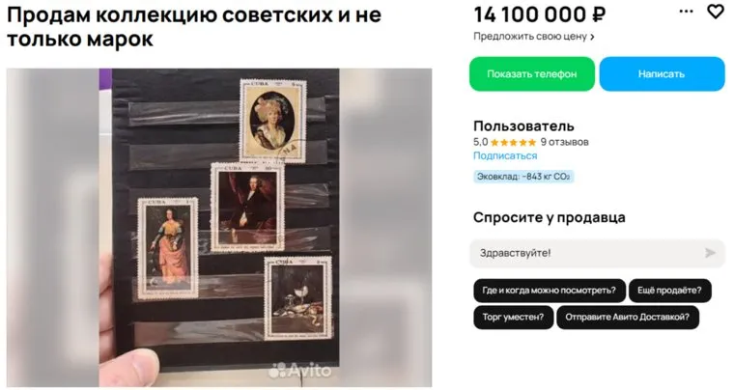Screen dimensions: 734x390
Task: Click 'Подписаться' to follow the seller
Action: tap(504, 155)
